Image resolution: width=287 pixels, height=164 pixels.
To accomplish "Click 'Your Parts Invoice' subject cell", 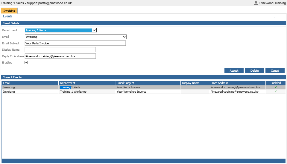I will coord(148,87).
